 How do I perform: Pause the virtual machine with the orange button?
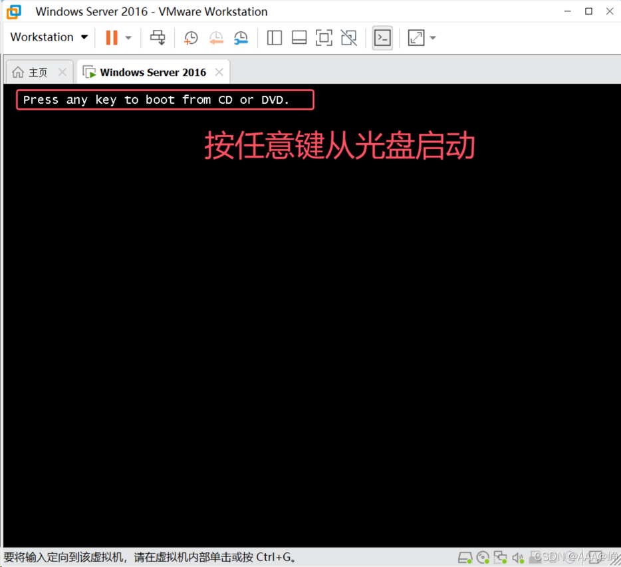tap(112, 38)
